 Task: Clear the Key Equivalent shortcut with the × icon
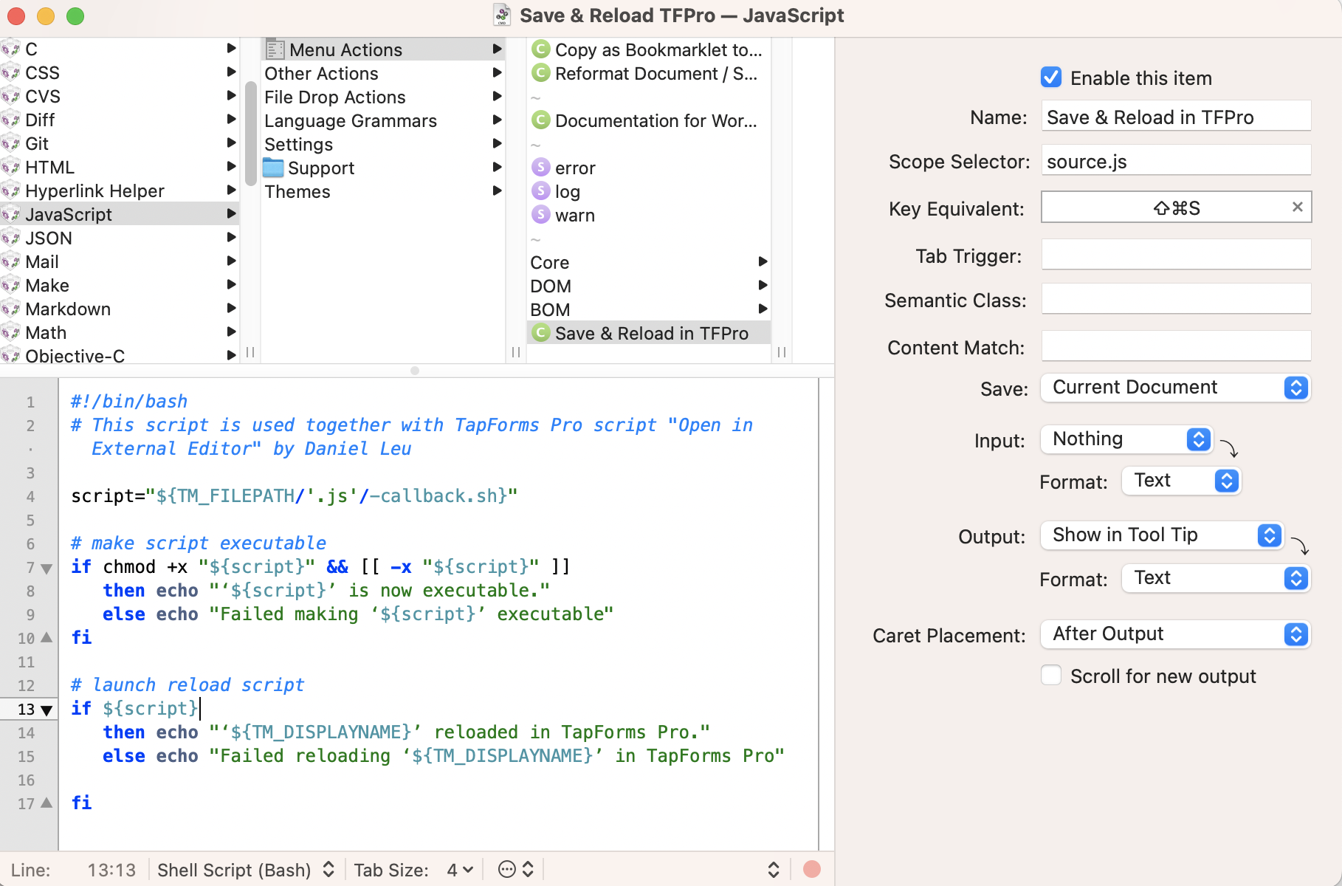(1297, 207)
